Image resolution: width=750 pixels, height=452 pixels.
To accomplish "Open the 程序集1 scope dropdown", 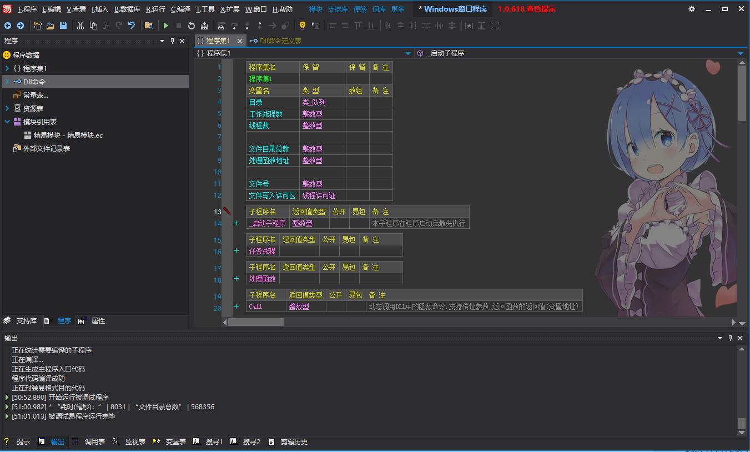I will (408, 53).
